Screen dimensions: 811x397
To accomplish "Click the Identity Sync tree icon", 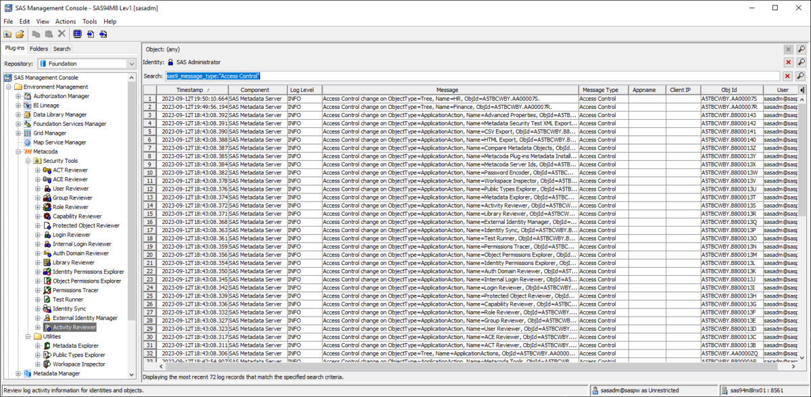I will click(x=47, y=308).
